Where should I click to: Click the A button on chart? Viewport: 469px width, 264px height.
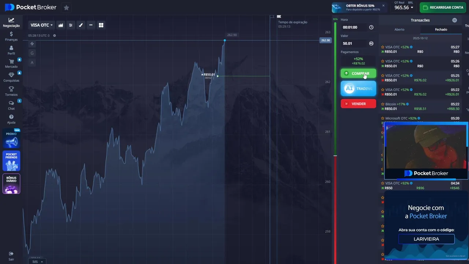point(32,62)
